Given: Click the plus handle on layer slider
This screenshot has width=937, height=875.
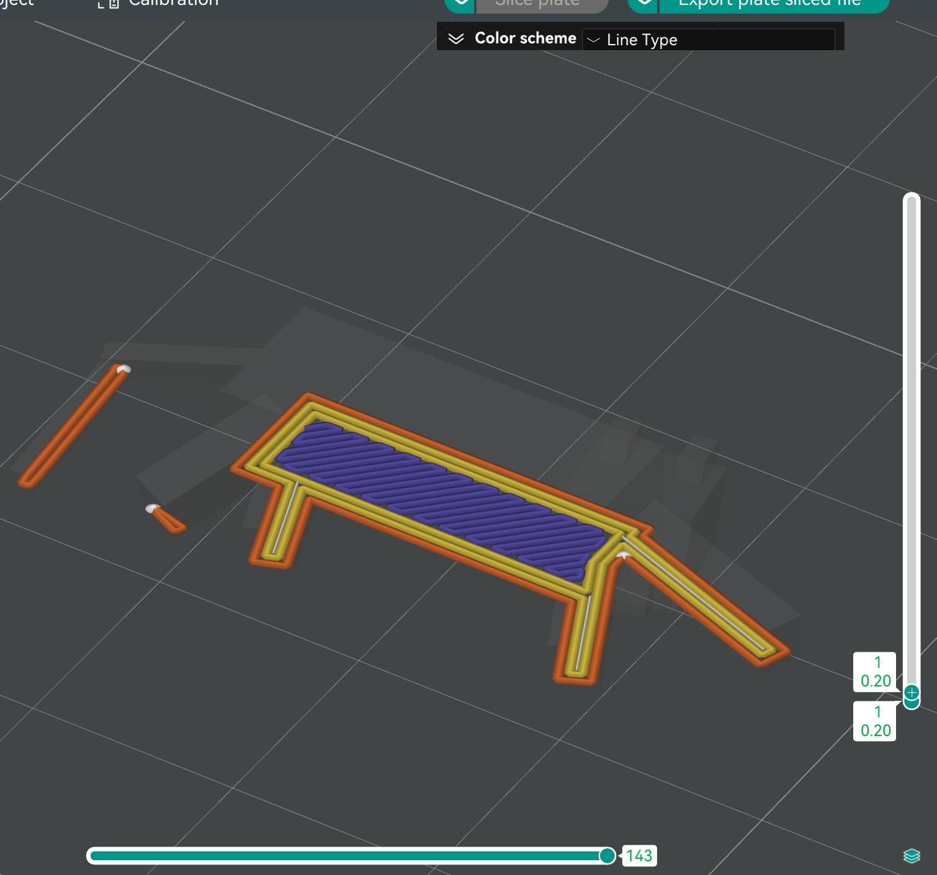Looking at the screenshot, I should click(912, 692).
